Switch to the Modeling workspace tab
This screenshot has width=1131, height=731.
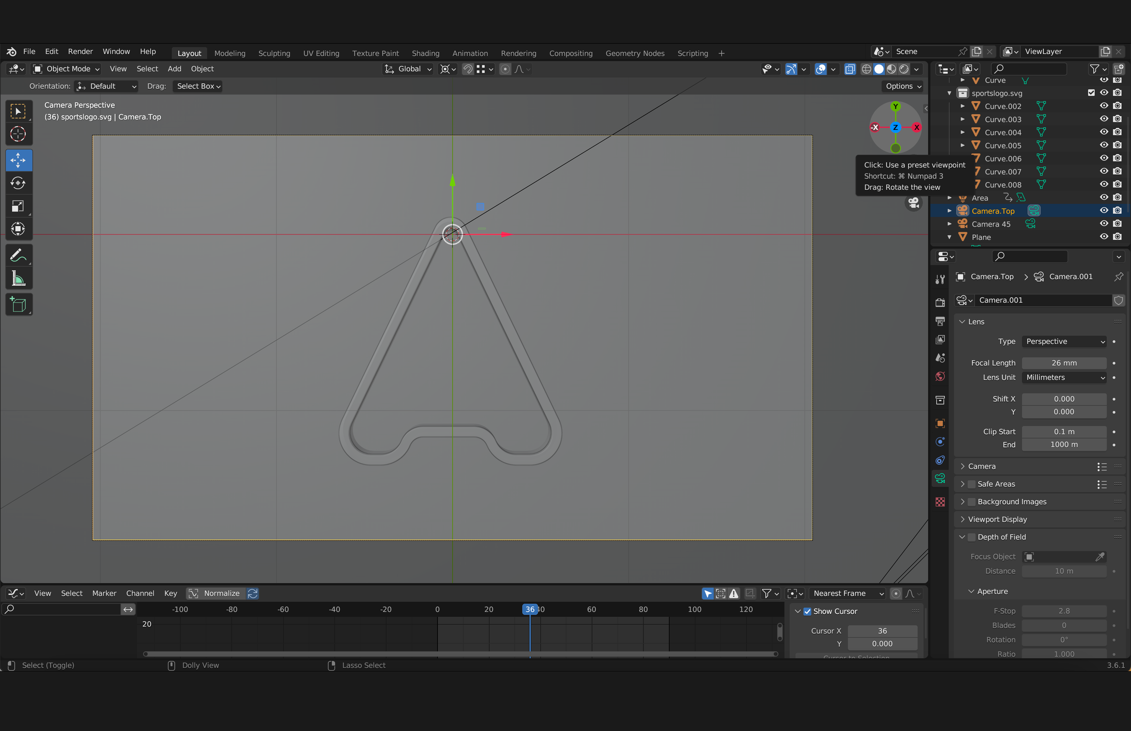[x=230, y=53]
